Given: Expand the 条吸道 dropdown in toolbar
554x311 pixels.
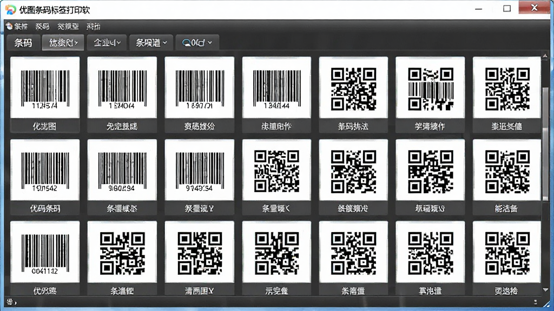Looking at the screenshot, I should pyautogui.click(x=151, y=43).
